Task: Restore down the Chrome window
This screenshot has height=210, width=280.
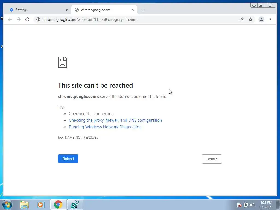Action: pos(261,5)
